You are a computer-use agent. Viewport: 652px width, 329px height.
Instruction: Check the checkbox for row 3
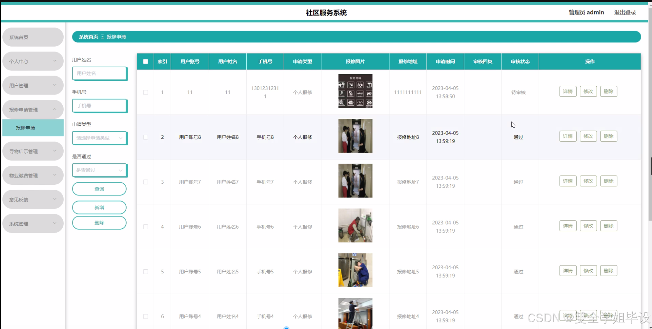145,182
